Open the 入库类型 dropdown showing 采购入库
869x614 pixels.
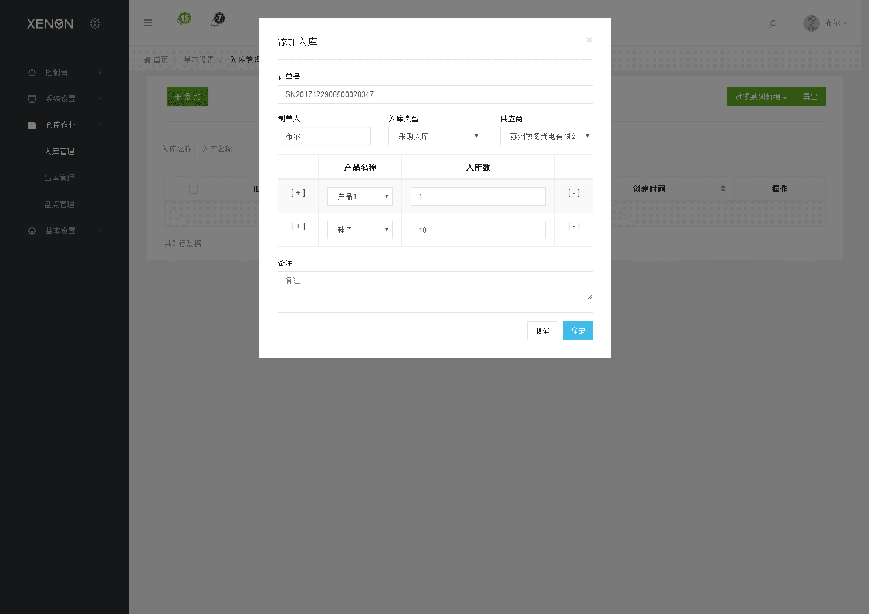click(x=435, y=135)
